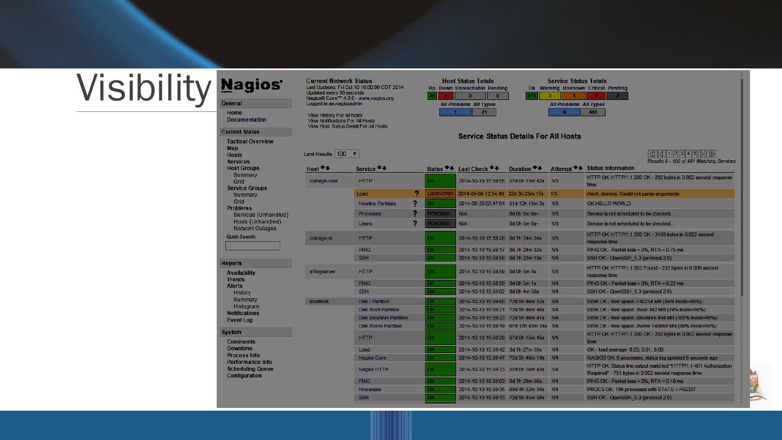Click the question mark icon on Load row

click(x=417, y=193)
